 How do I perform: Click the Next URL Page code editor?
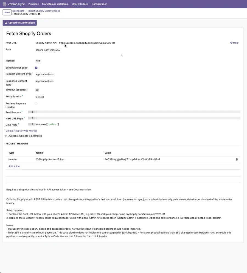(134, 118)
